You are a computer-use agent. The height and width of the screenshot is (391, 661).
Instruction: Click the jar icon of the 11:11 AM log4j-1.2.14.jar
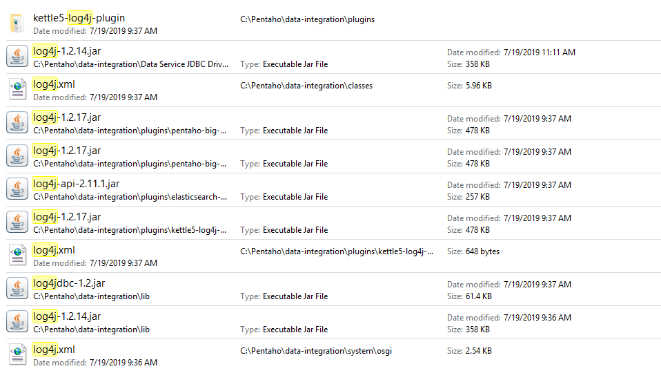tap(17, 57)
